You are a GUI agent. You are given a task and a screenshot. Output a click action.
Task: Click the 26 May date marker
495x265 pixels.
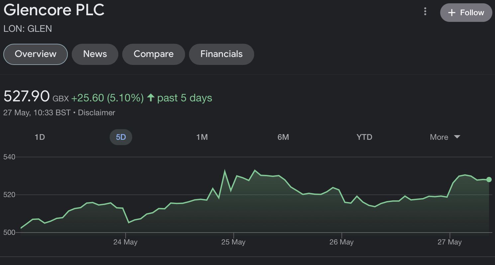[341, 242]
